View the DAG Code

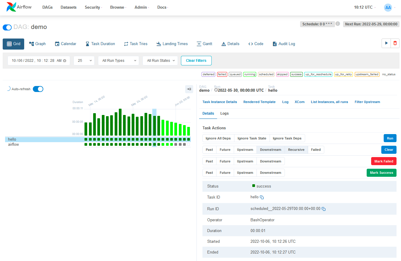coord(256,44)
